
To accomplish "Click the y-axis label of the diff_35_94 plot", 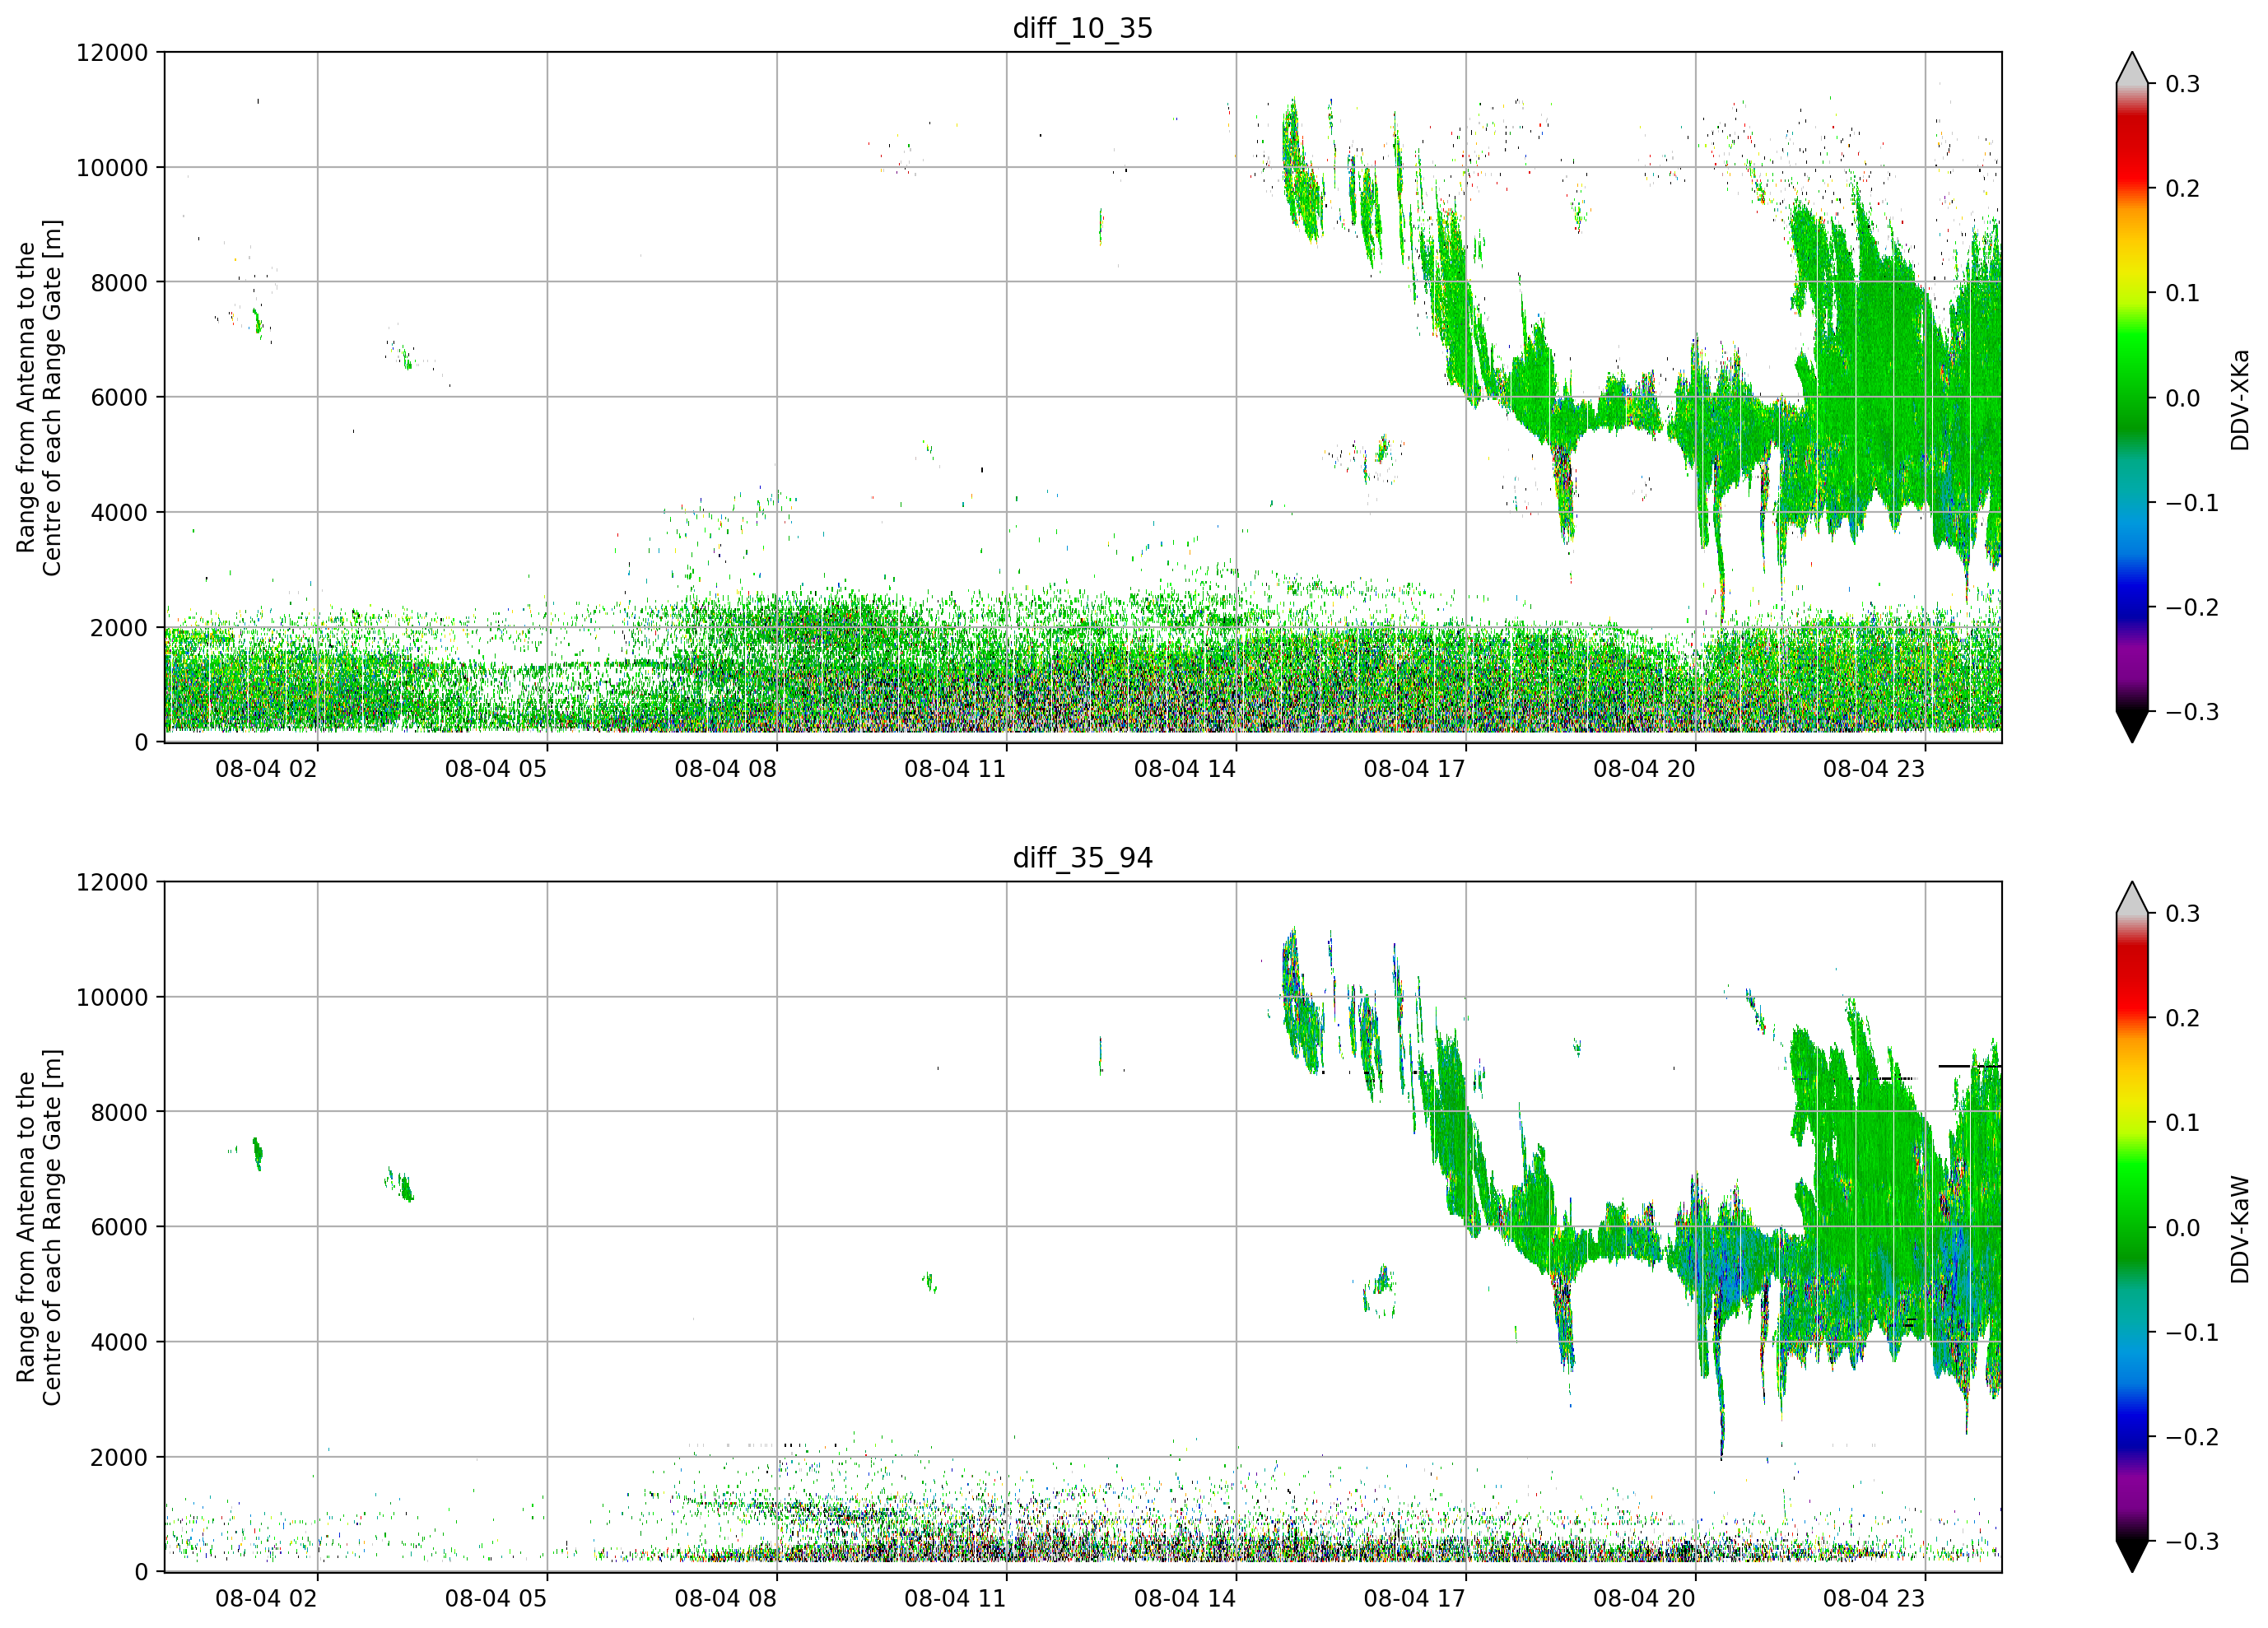I will 39,1227.
